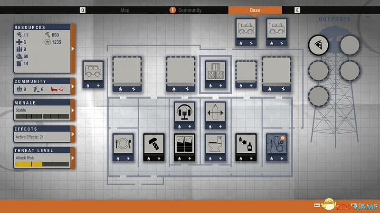
Task: Select the latrine toilet facility
Action: click(215, 144)
